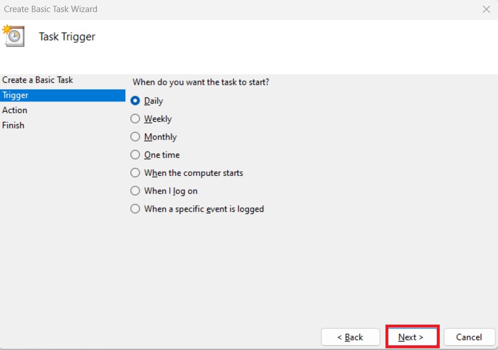Cancel the Basic Task Wizard
This screenshot has height=350, width=498.
pyautogui.click(x=469, y=337)
